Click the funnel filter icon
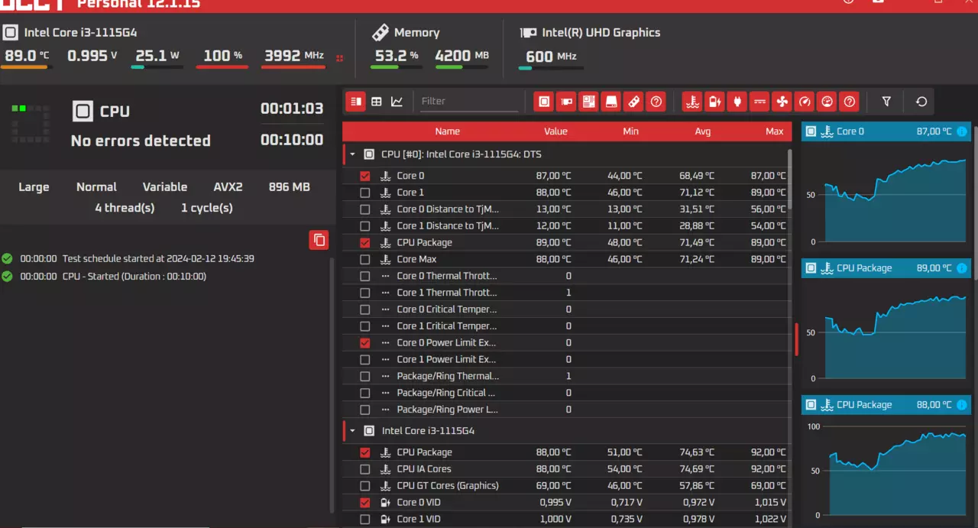 (886, 101)
